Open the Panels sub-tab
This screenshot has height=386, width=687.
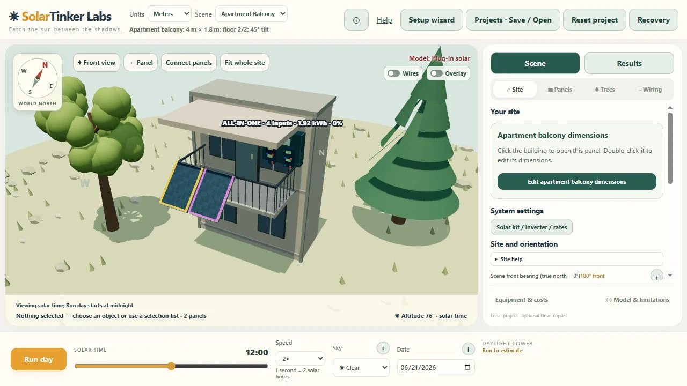(x=560, y=90)
